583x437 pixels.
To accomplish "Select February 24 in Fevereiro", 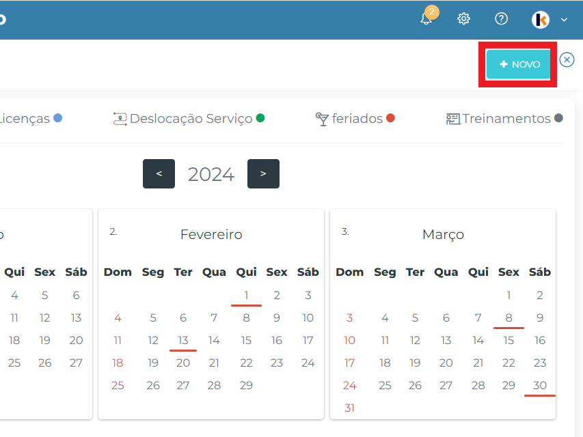I will [x=308, y=363].
